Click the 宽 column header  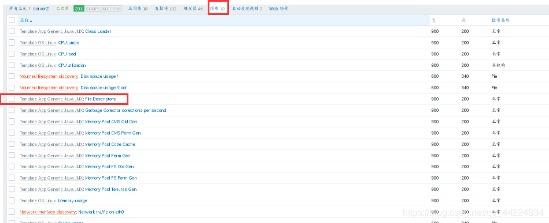coord(433,20)
